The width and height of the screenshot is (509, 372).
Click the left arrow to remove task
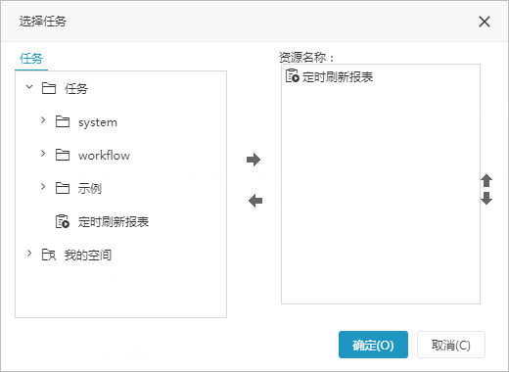255,201
